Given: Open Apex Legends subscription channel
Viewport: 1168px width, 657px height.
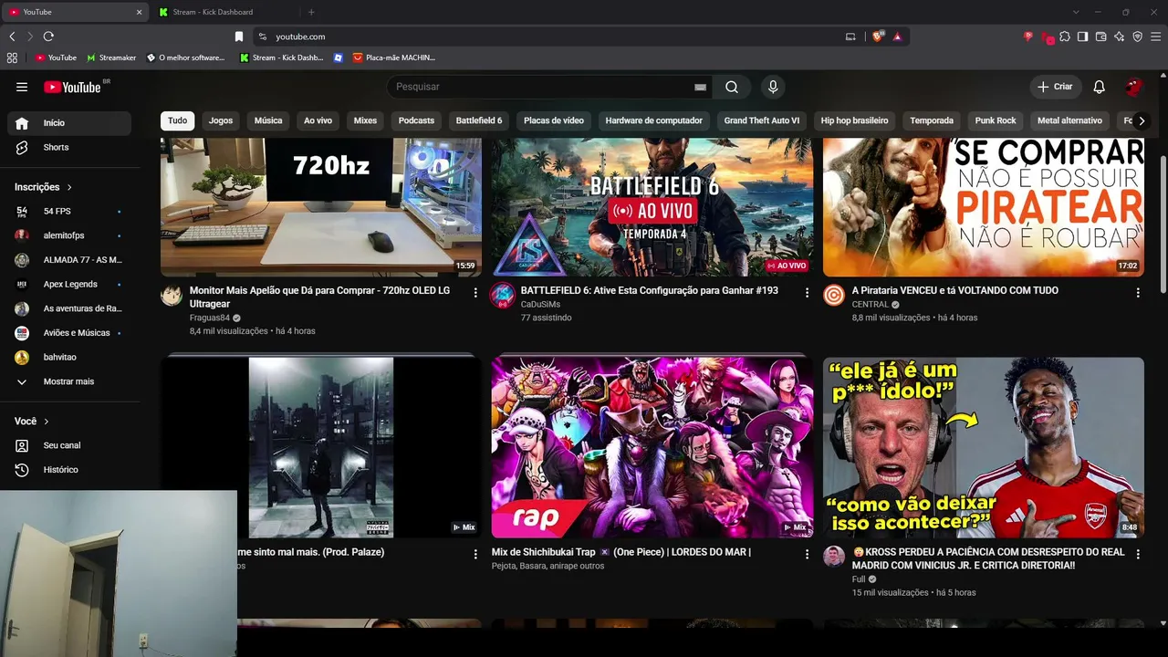Looking at the screenshot, I should tap(69, 284).
